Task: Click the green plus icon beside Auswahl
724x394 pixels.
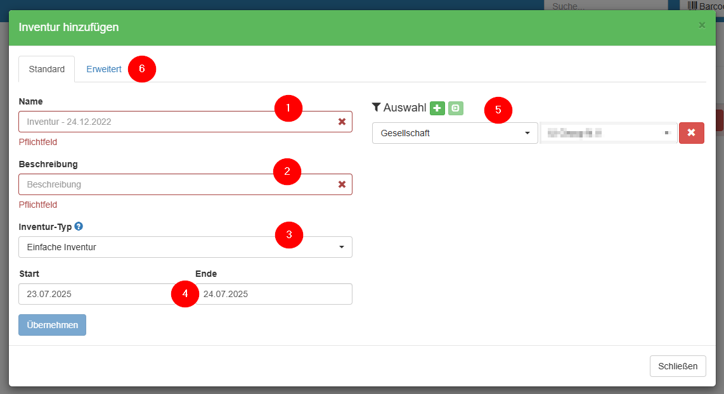Action: (x=437, y=108)
